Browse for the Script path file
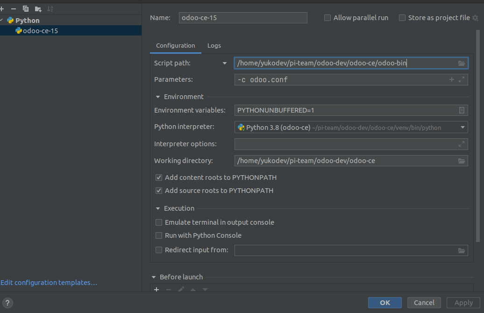Viewport: 484px width, 313px height. tap(462, 63)
